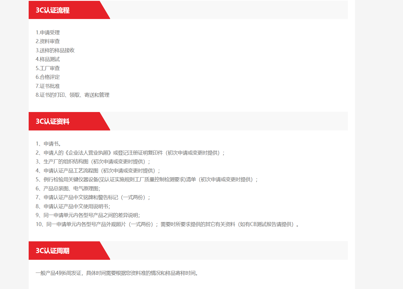Select the list item 2.资料审查
403x289 pixels.
click(48, 41)
